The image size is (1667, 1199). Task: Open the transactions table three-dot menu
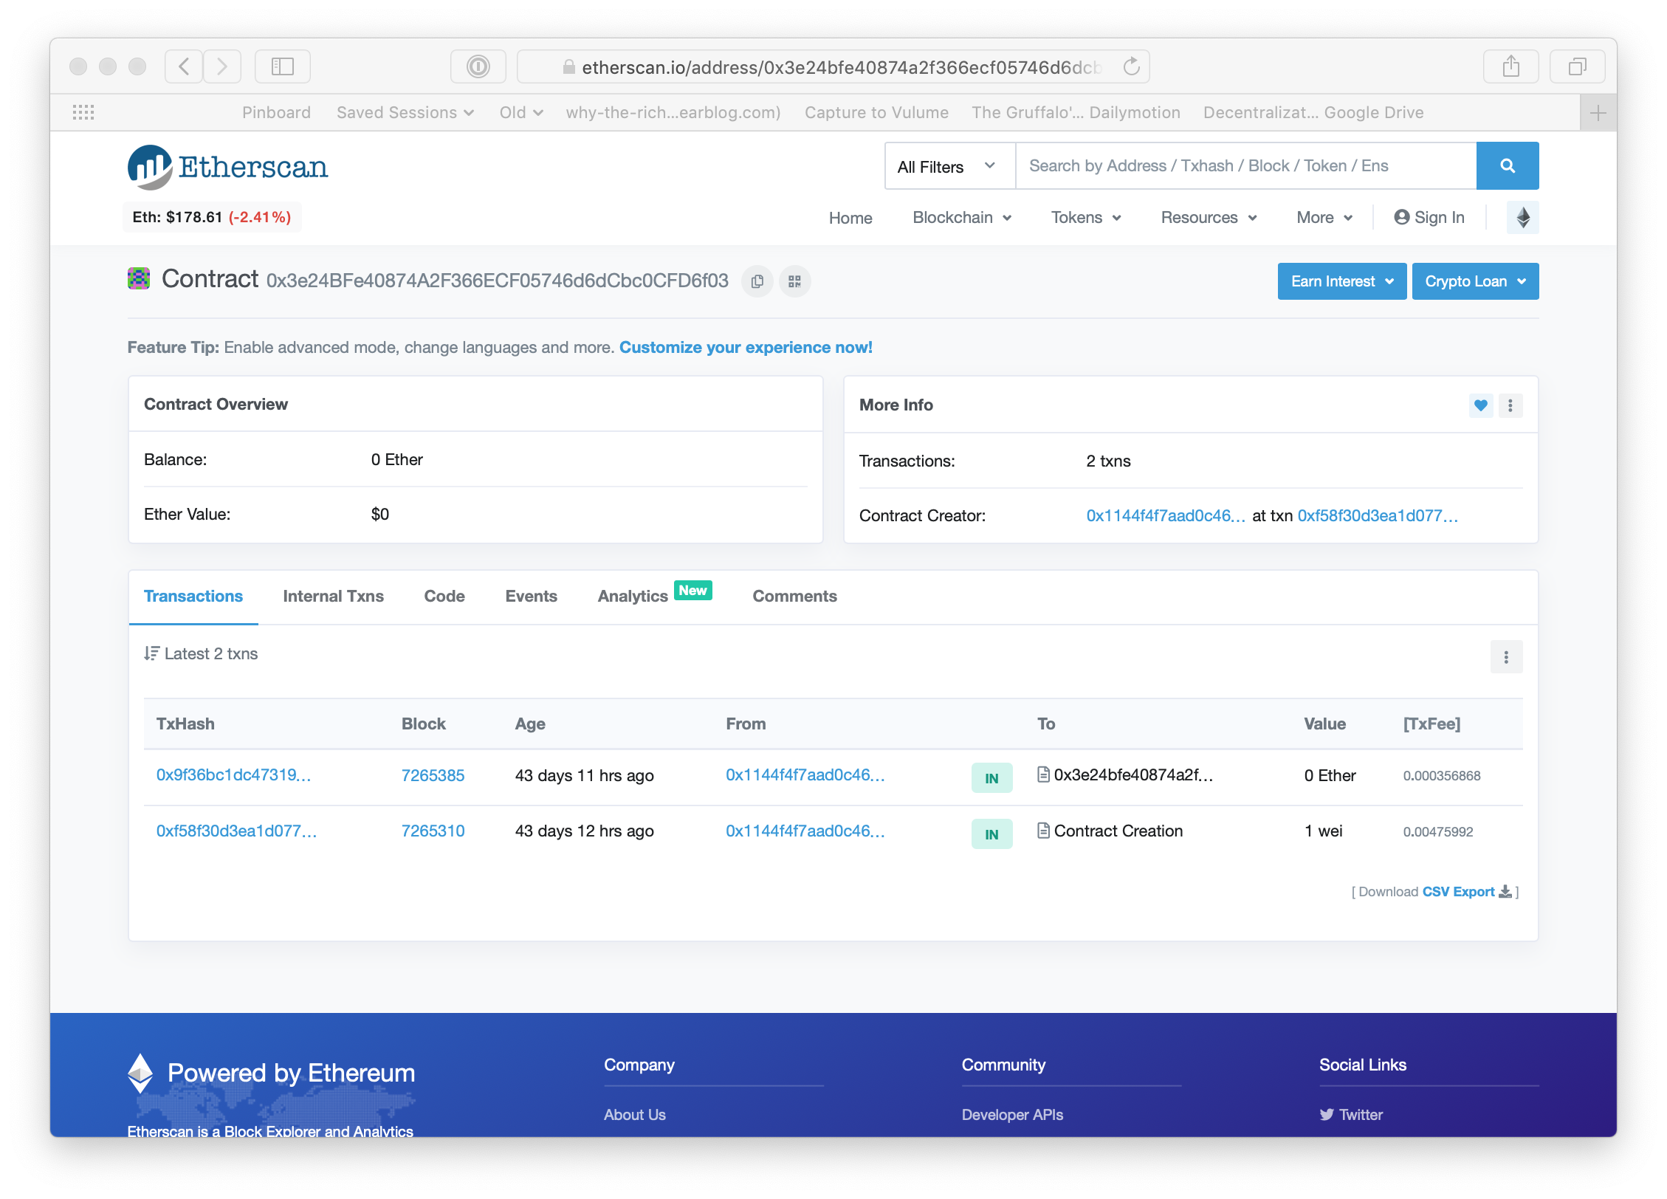(x=1507, y=657)
